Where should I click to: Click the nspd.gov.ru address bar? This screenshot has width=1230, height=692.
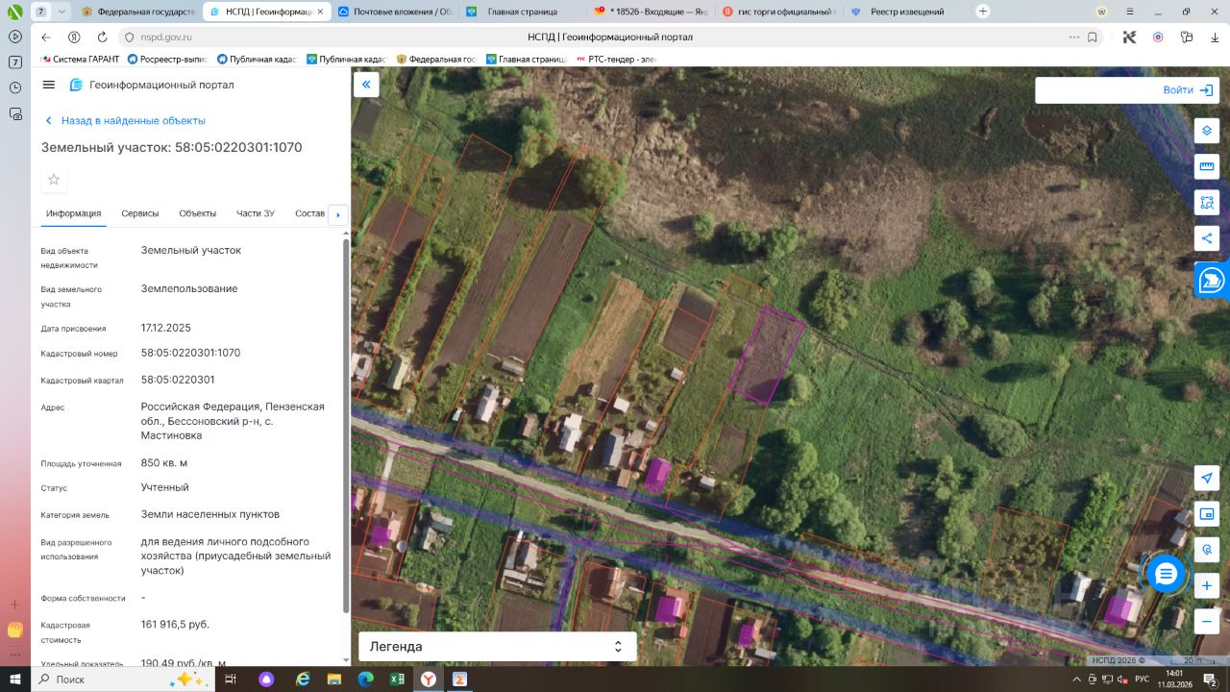coord(166,37)
